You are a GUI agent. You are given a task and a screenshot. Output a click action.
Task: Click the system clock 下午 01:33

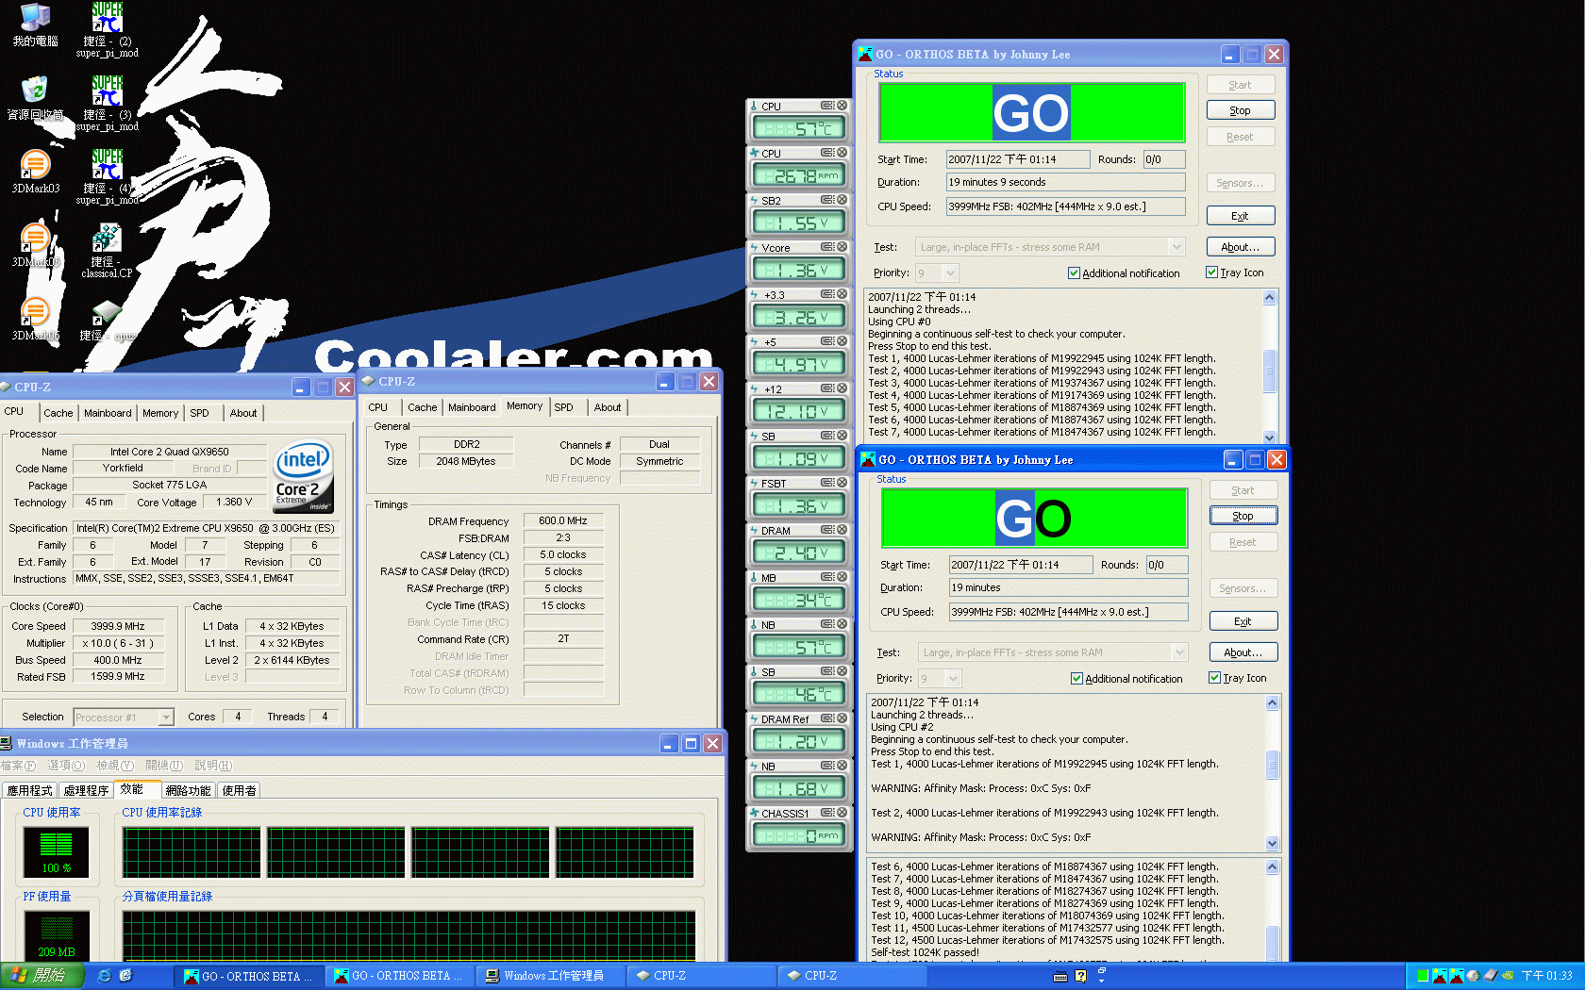tap(1547, 976)
